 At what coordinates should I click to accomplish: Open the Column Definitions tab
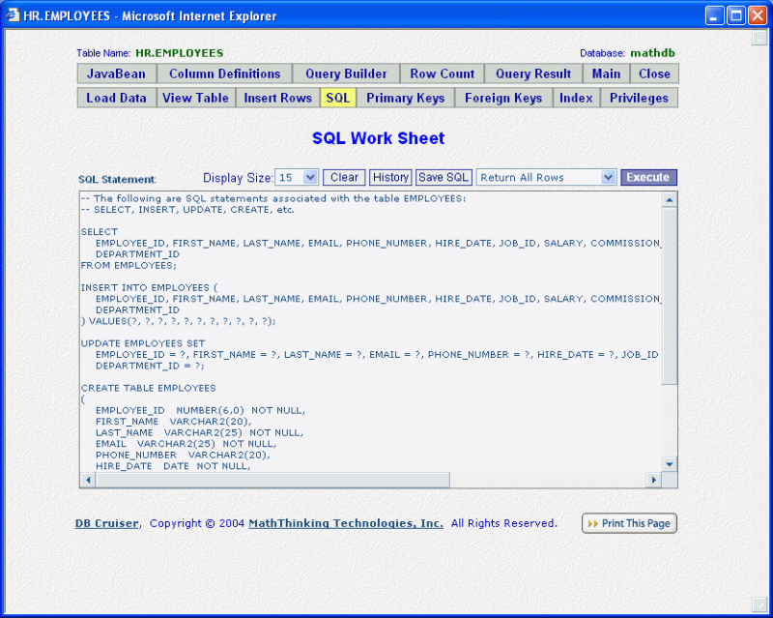point(225,73)
